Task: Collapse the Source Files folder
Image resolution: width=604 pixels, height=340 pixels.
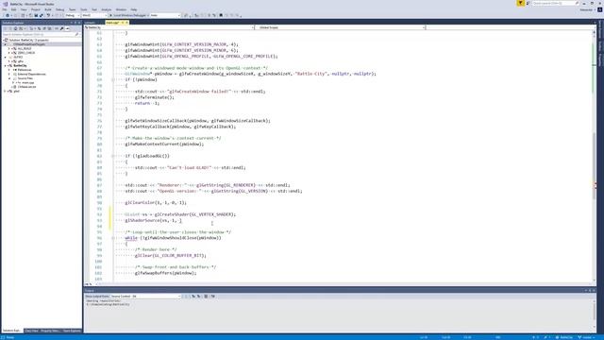Action: tap(9, 78)
